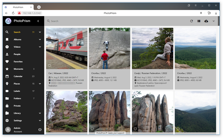Image resolution: width=223 pixels, height=138 pixels.
Task: Open the rock climbing photo thumbnail
Action: pos(110,49)
